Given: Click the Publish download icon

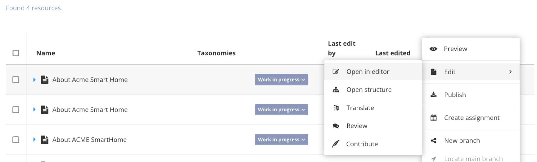Looking at the screenshot, I should (x=434, y=95).
